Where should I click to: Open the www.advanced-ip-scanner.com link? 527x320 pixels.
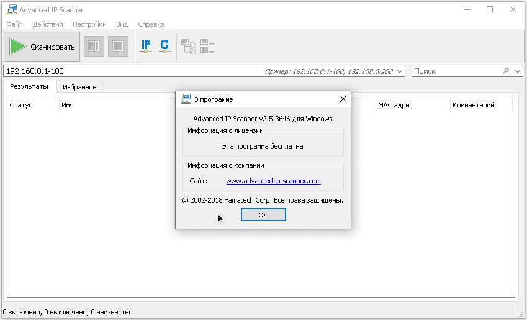point(273,181)
